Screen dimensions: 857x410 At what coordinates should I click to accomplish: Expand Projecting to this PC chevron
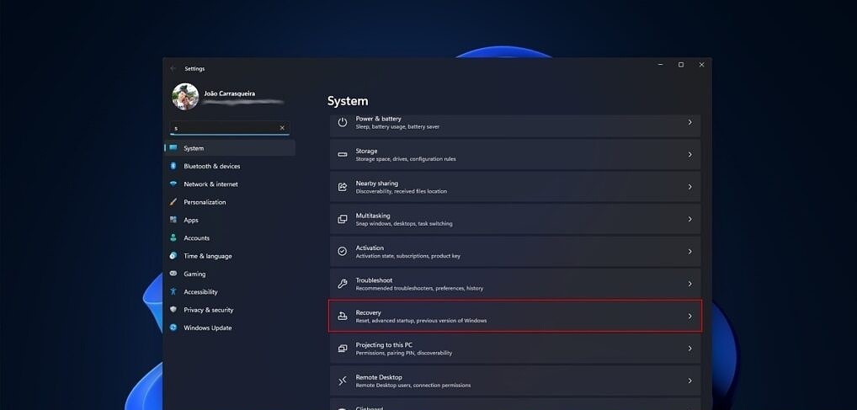pyautogui.click(x=689, y=348)
